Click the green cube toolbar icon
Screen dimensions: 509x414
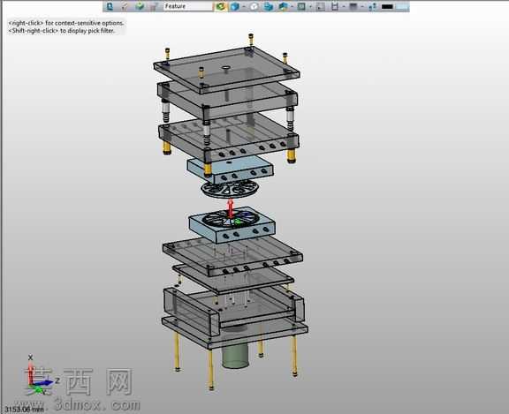pos(140,6)
